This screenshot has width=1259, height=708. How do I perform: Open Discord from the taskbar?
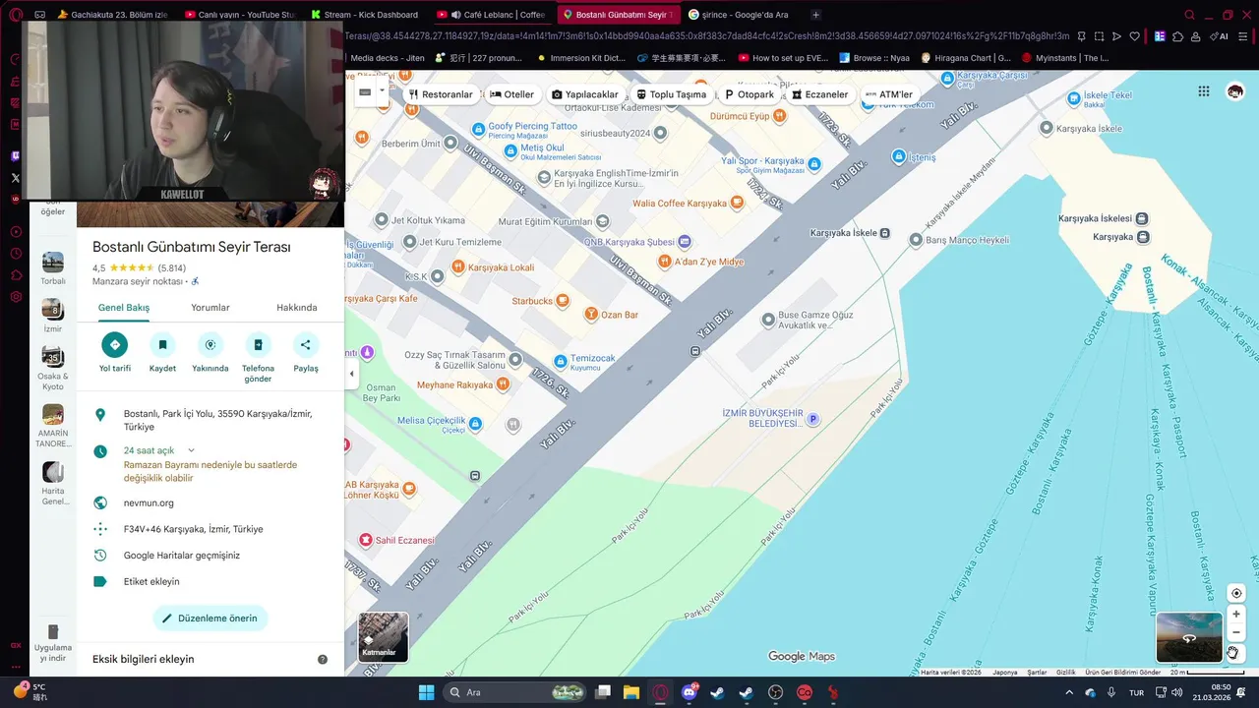coord(689,692)
